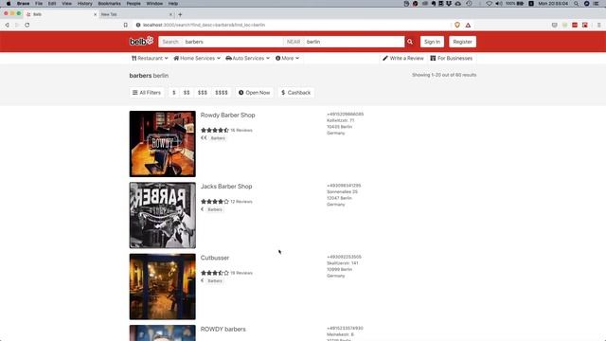Click the Sign In button
This screenshot has height=341, width=606.
[432, 42]
